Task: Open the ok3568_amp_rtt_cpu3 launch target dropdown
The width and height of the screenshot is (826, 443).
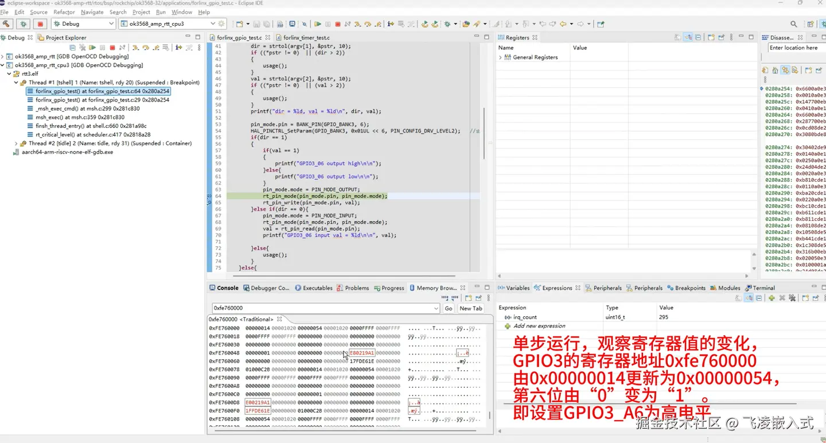Action: 212,24
